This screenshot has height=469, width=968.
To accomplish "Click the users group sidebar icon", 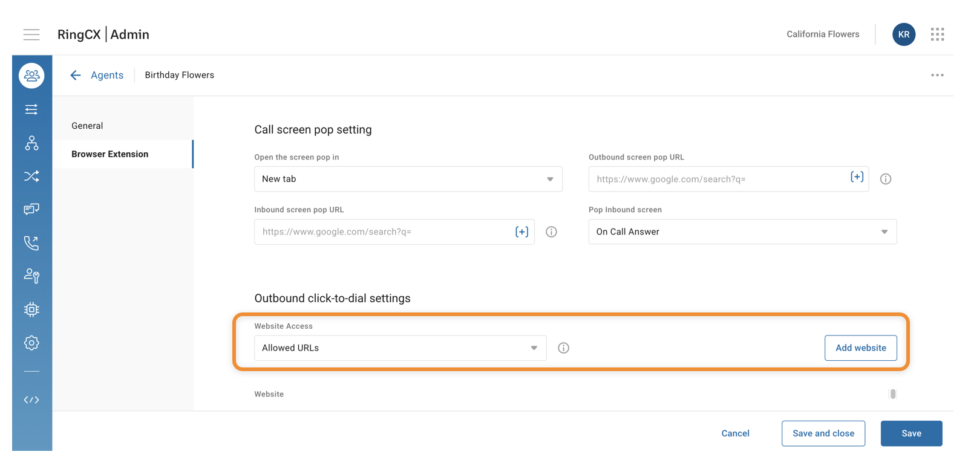I will click(31, 76).
